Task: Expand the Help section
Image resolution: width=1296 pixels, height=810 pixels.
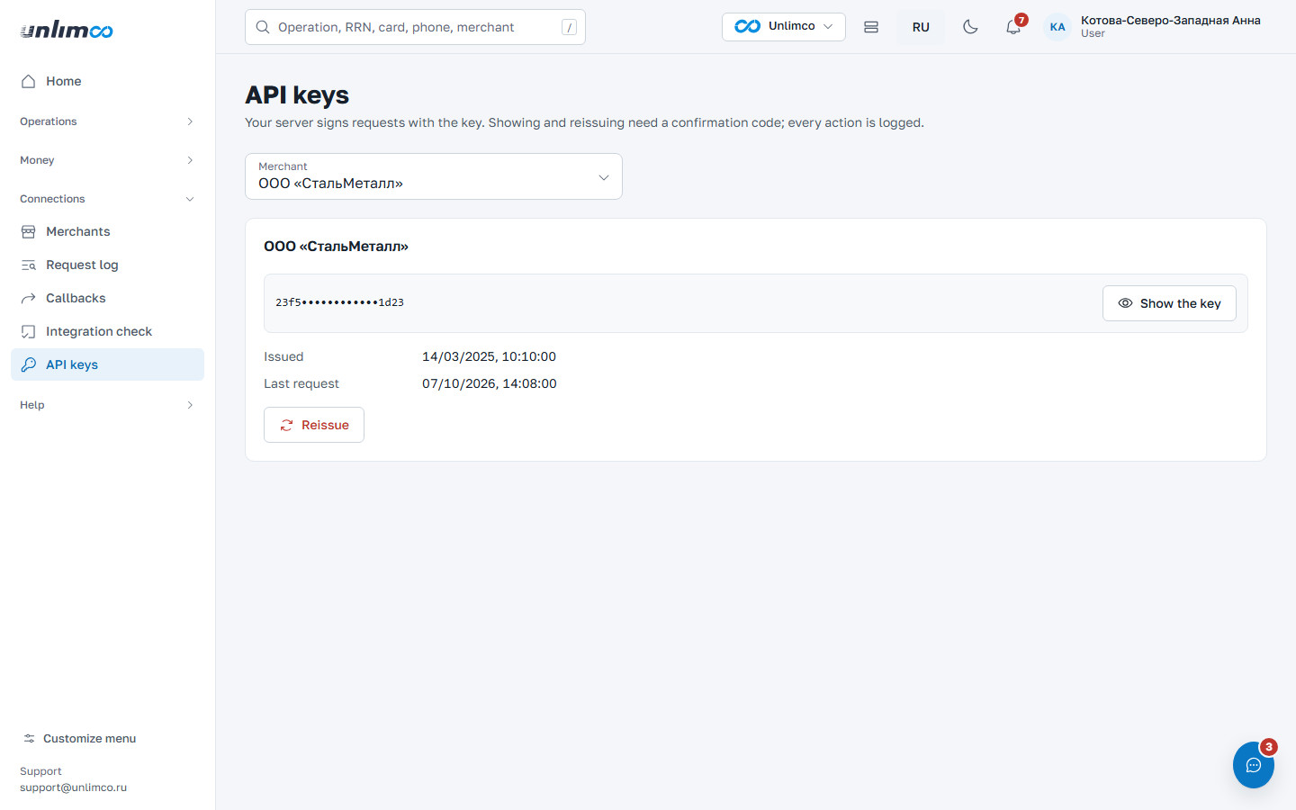Action: (x=107, y=405)
